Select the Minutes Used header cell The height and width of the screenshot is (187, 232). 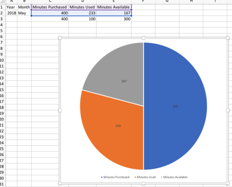click(x=82, y=7)
